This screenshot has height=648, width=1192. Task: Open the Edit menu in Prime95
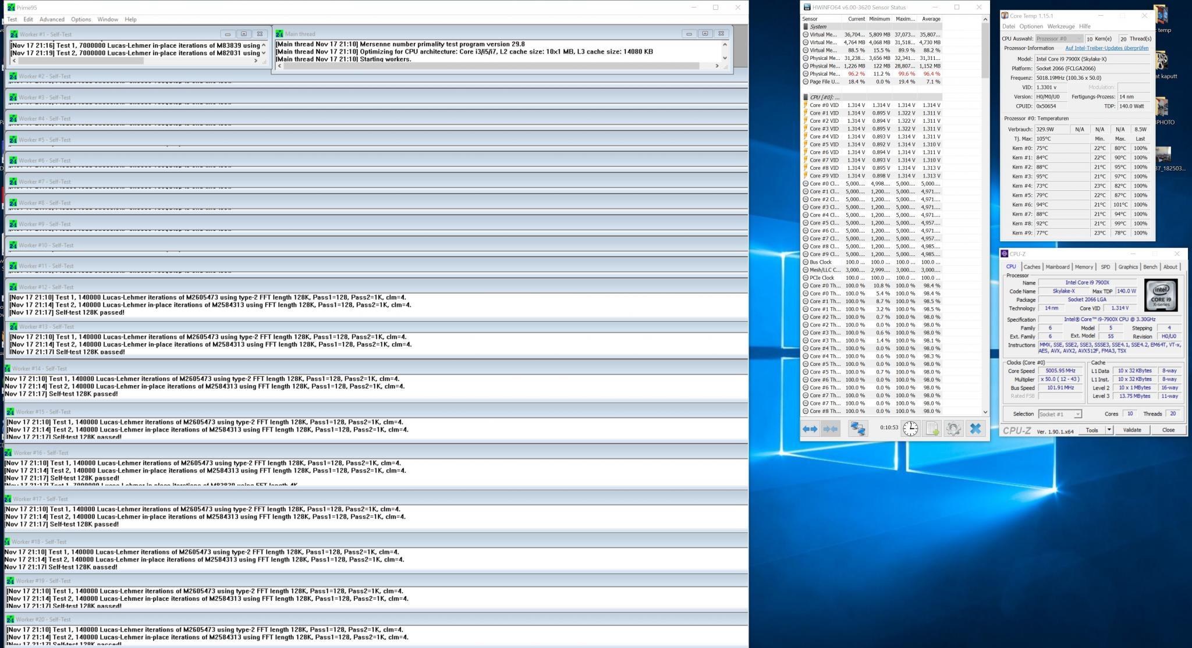[x=28, y=19]
